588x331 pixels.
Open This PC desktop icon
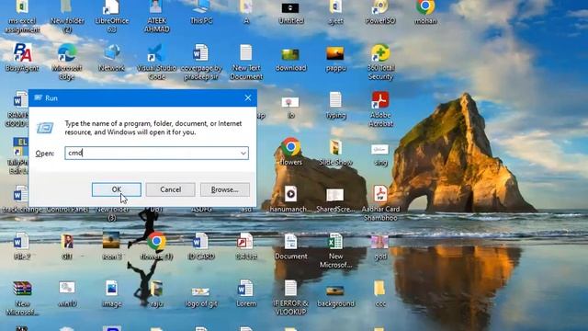[201, 11]
